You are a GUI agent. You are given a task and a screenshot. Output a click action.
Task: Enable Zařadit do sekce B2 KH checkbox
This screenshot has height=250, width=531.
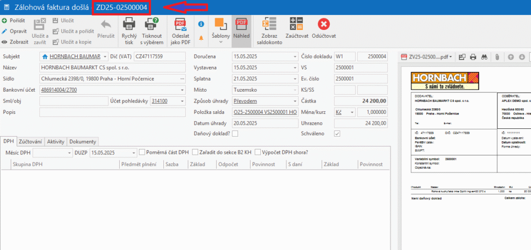coord(195,152)
